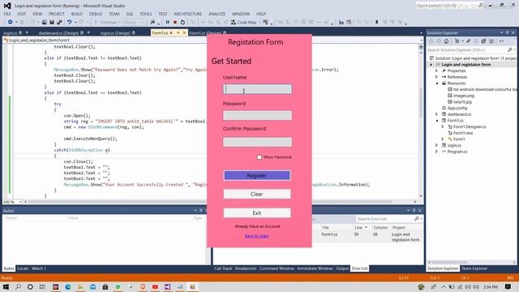Click the Quick Launch search box
The width and height of the screenshot is (519, 292).
449,6
